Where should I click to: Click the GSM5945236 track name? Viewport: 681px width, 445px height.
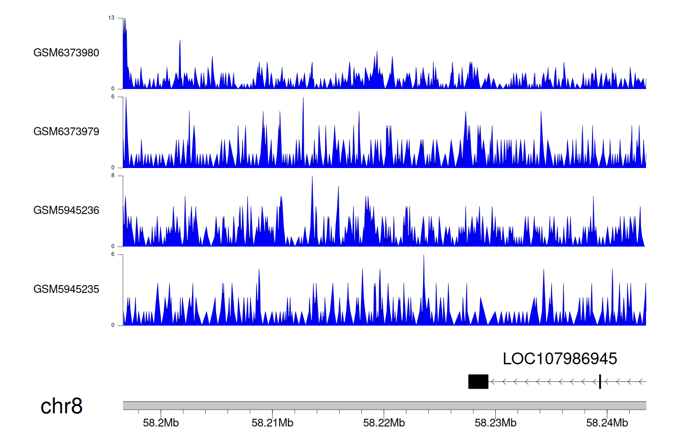pos(66,210)
